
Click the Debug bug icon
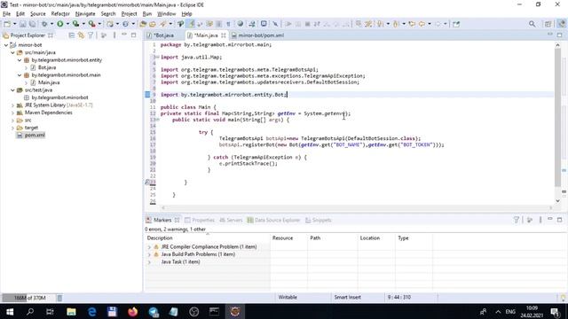44,24
